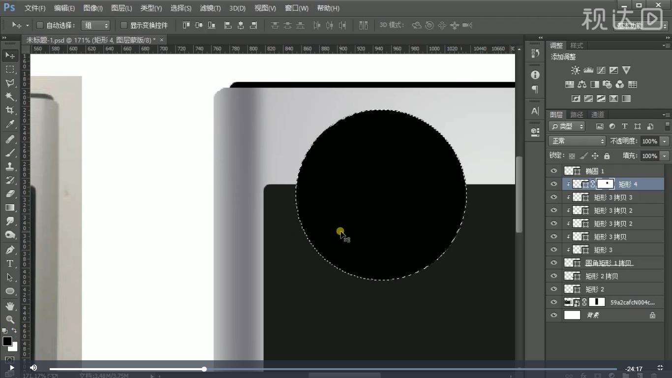The width and height of the screenshot is (672, 378).
Task: Click the foreground color swatch
Action: (7, 341)
